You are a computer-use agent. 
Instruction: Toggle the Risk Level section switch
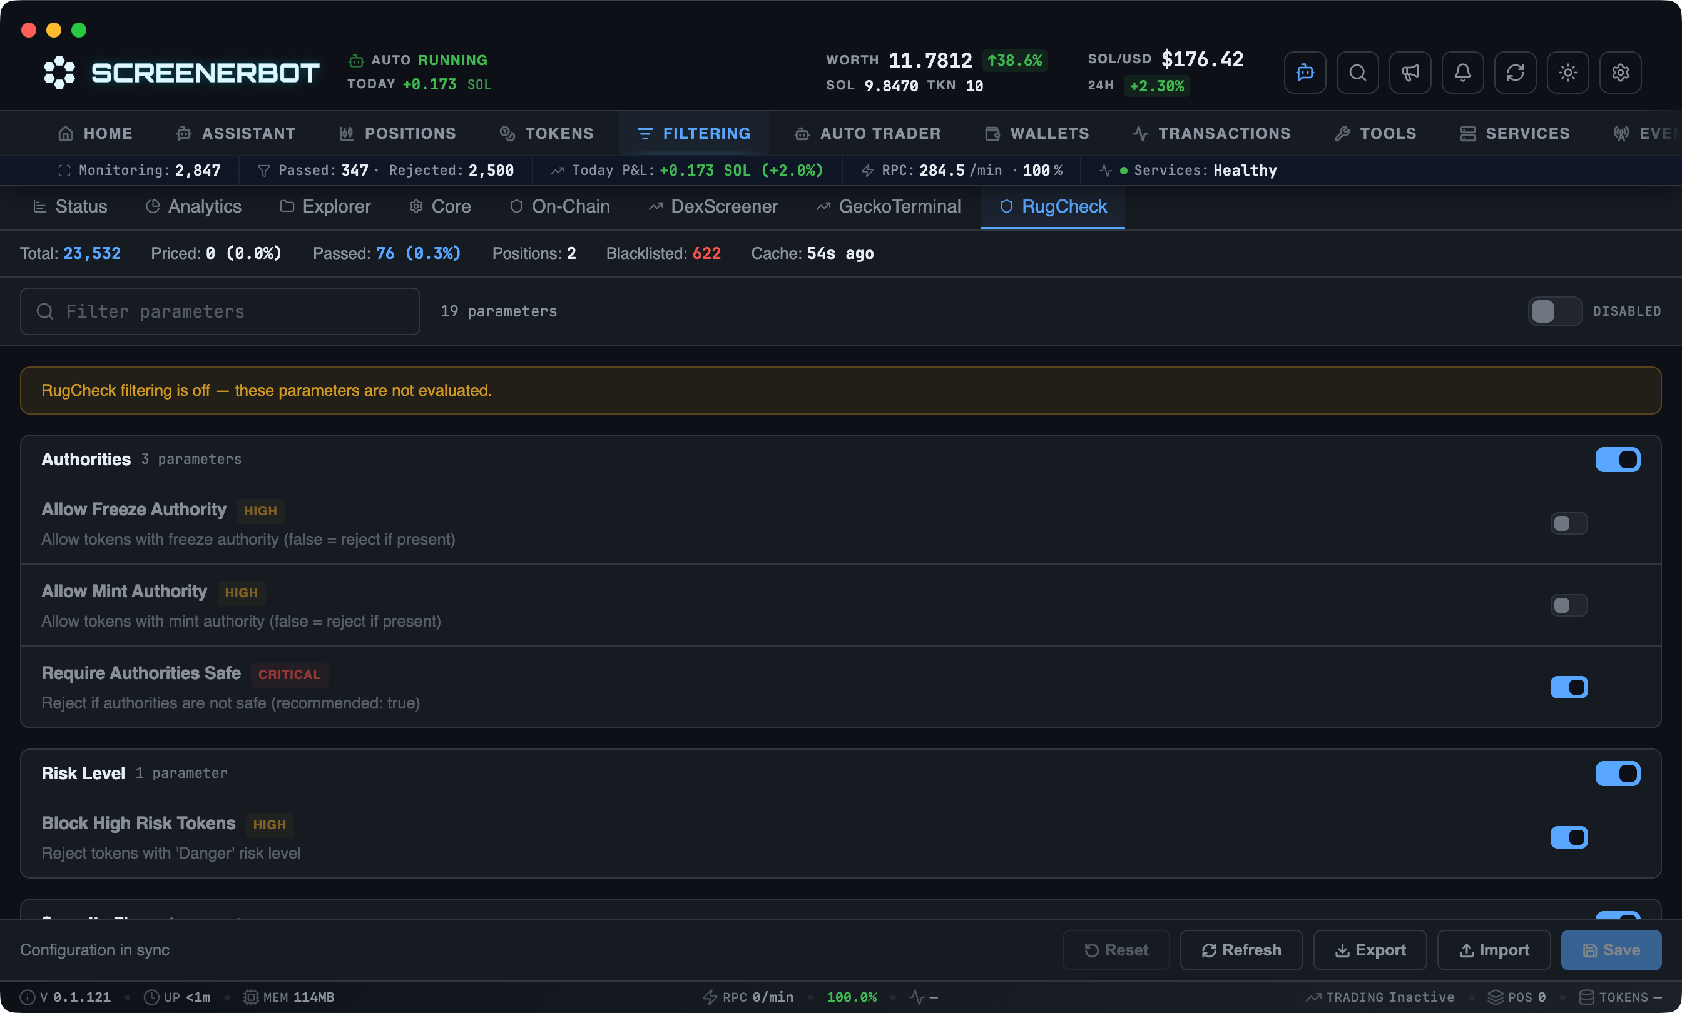(1617, 773)
